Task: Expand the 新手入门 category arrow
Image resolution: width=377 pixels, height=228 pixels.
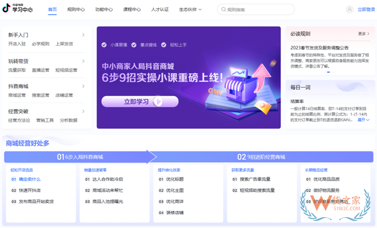Action: point(83,35)
